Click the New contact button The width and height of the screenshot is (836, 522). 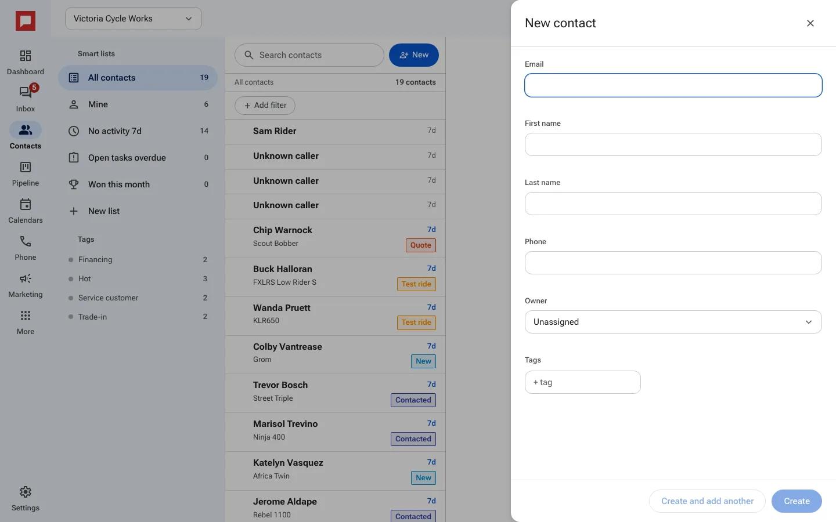tap(414, 55)
